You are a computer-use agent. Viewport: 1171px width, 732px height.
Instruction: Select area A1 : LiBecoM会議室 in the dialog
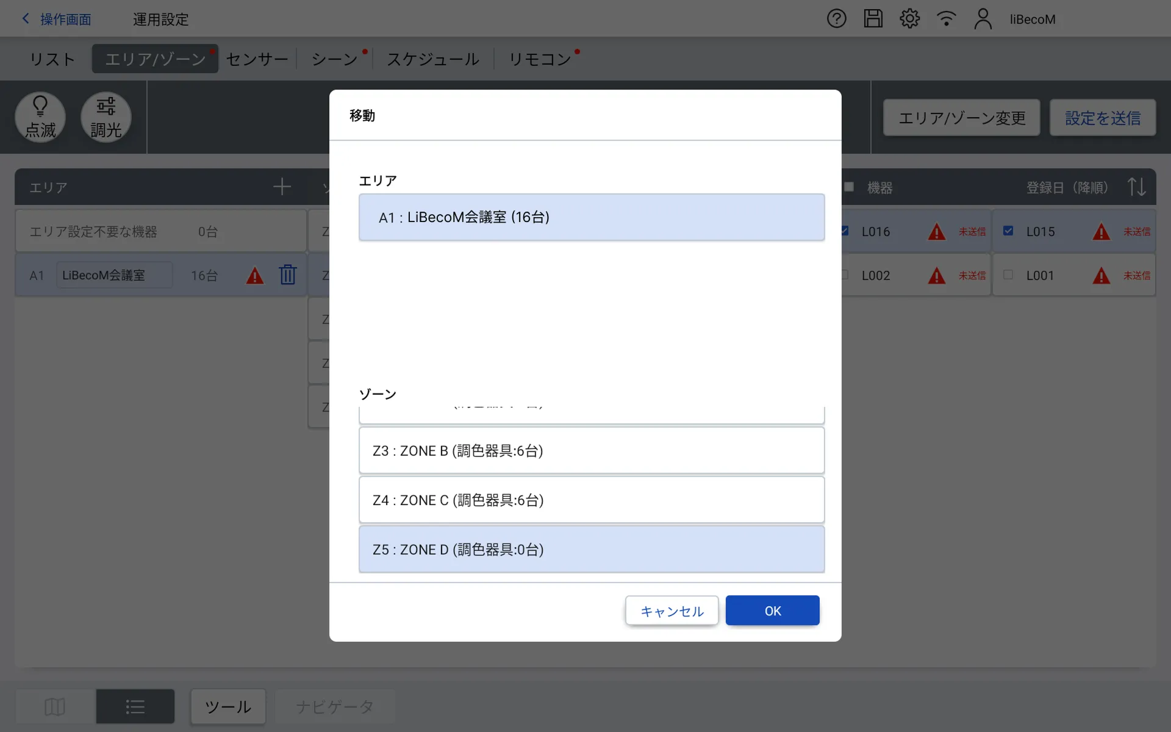[x=591, y=217]
